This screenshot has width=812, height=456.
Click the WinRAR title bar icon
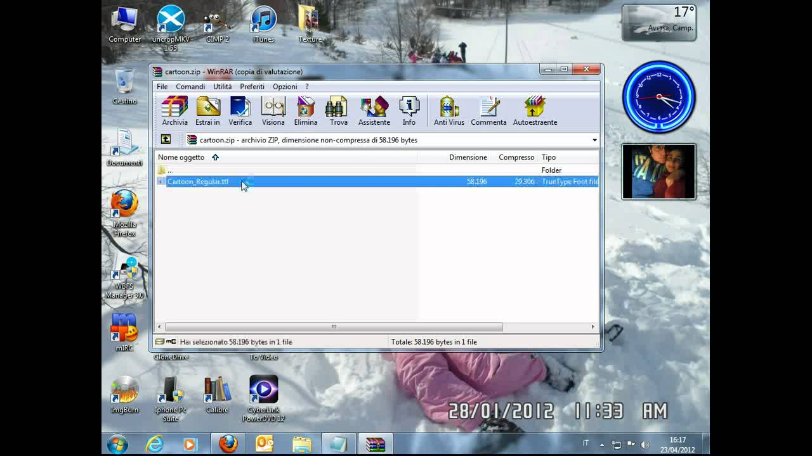point(158,72)
